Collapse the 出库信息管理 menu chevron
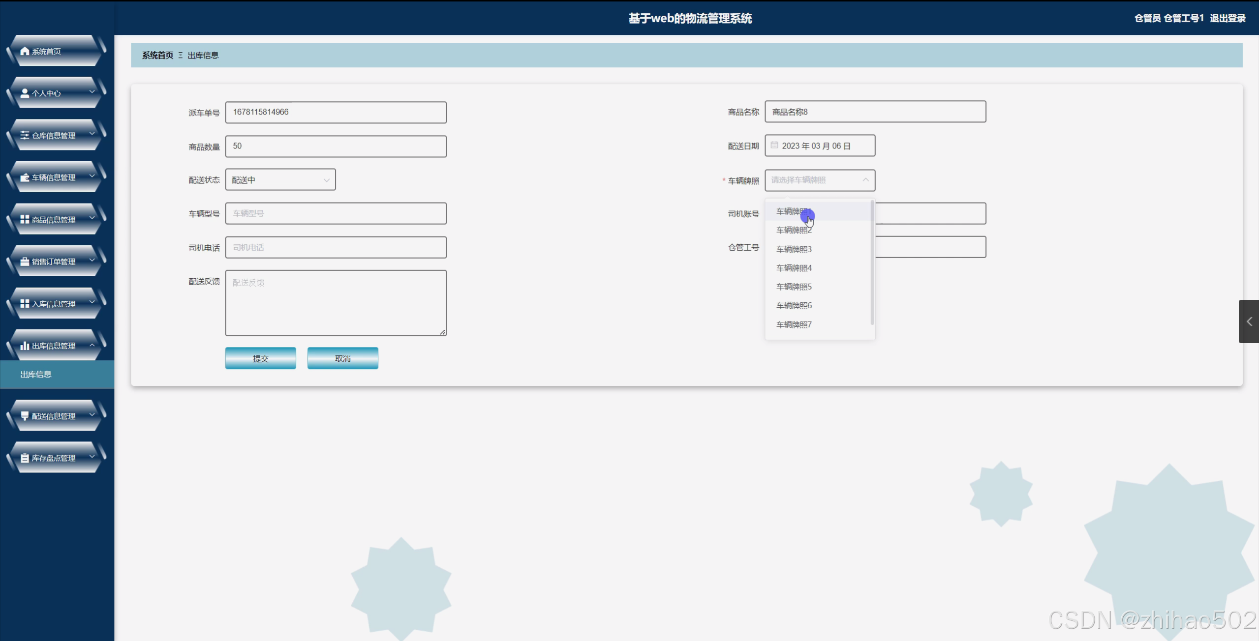The width and height of the screenshot is (1259, 641). (92, 345)
